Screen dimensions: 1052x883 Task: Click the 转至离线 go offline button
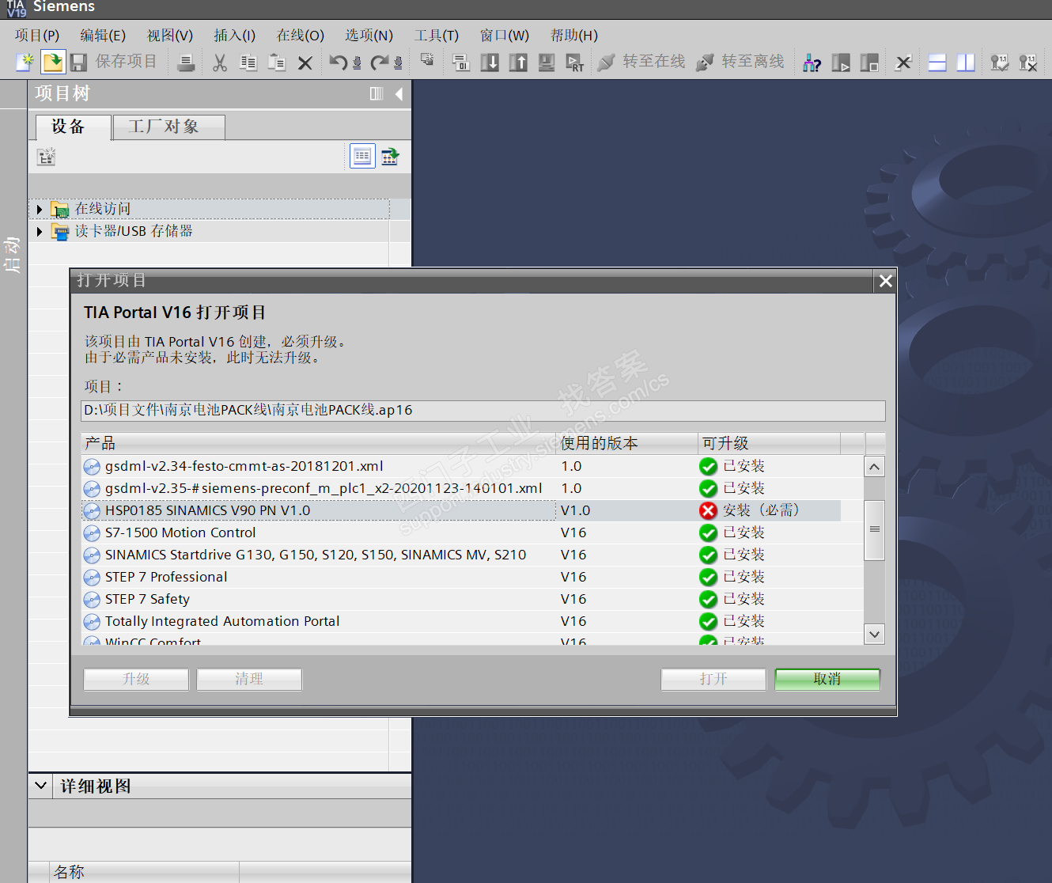click(x=740, y=62)
